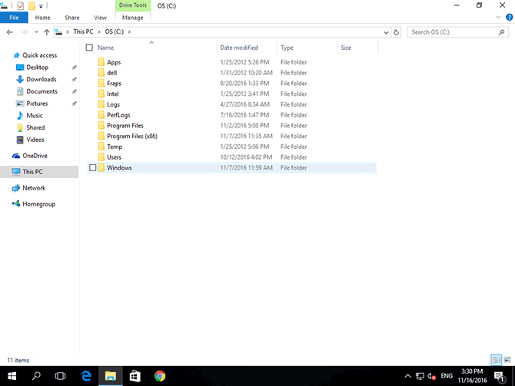Sort by Date modified column header

[239, 48]
